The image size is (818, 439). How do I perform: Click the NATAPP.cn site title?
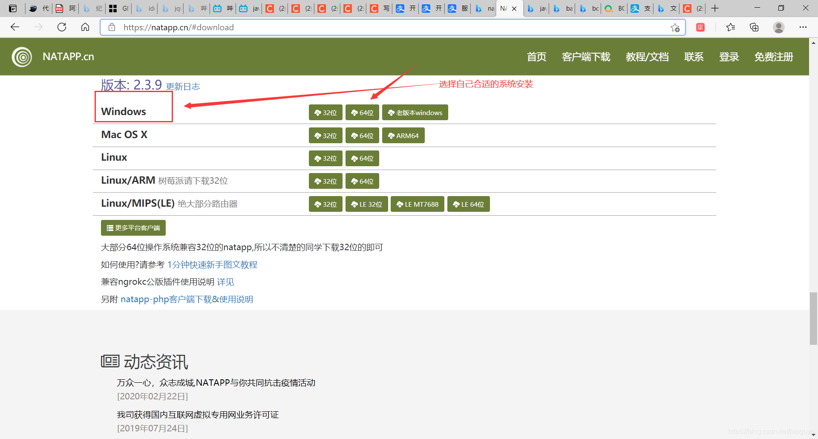(68, 57)
